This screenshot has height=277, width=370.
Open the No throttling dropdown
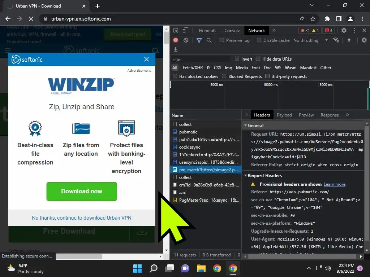pyautogui.click(x=310, y=40)
